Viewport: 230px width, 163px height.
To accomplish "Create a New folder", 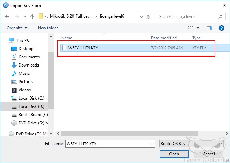I will (48, 28).
